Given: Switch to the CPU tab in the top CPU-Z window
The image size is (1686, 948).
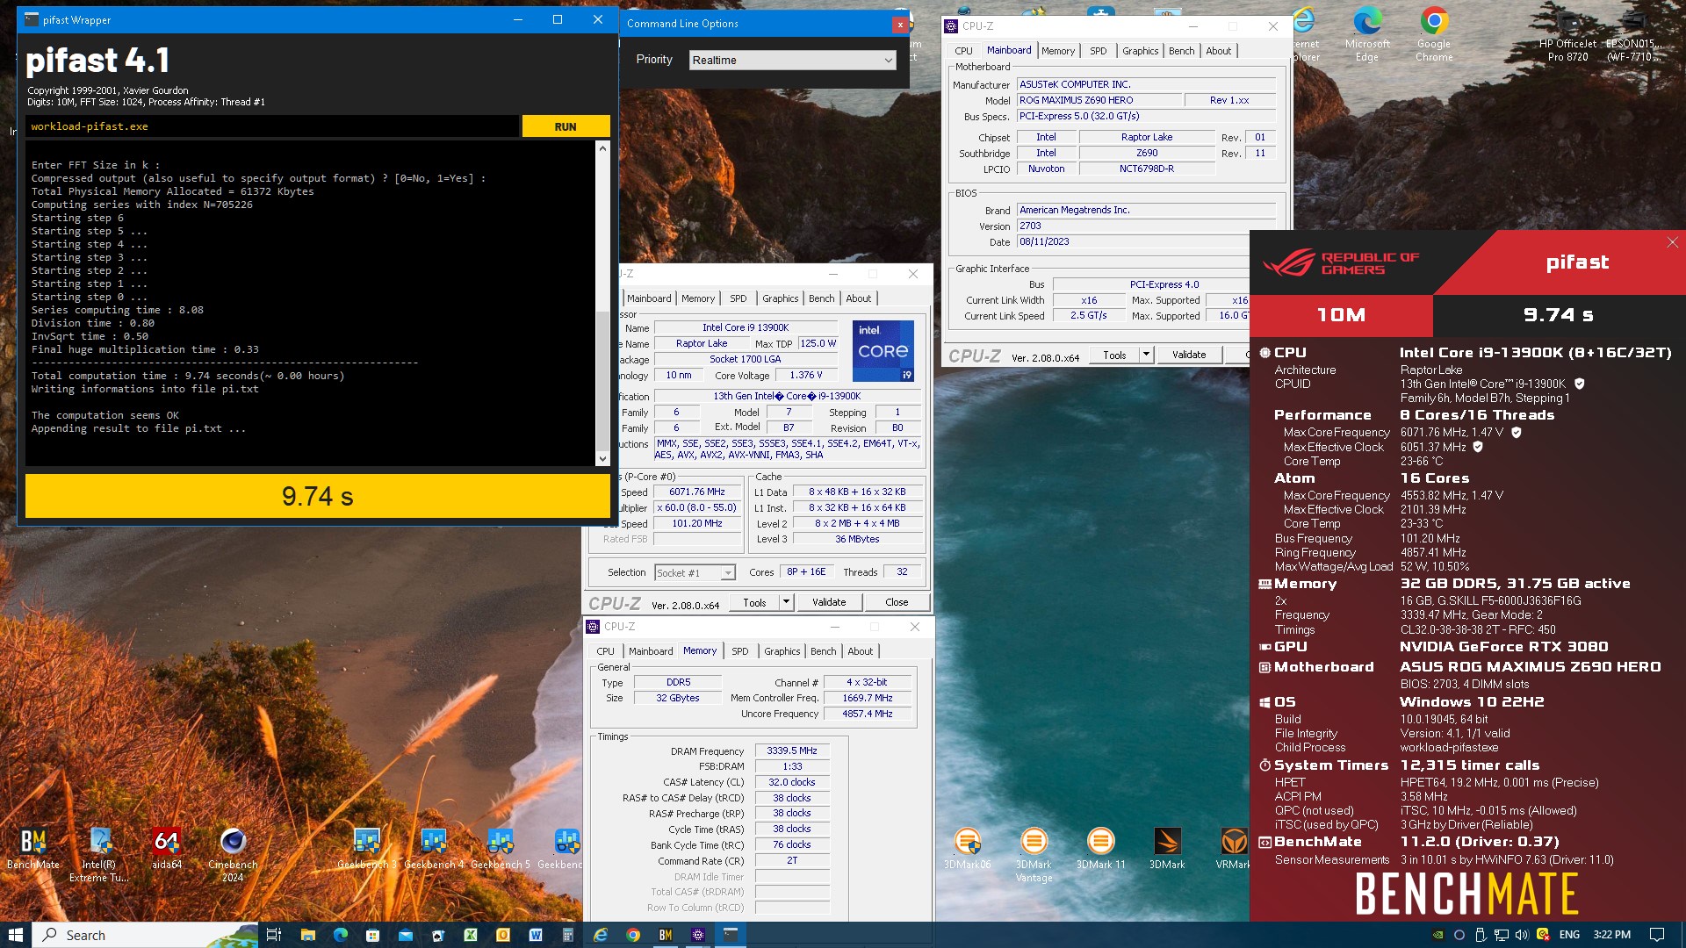Looking at the screenshot, I should coord(963,51).
